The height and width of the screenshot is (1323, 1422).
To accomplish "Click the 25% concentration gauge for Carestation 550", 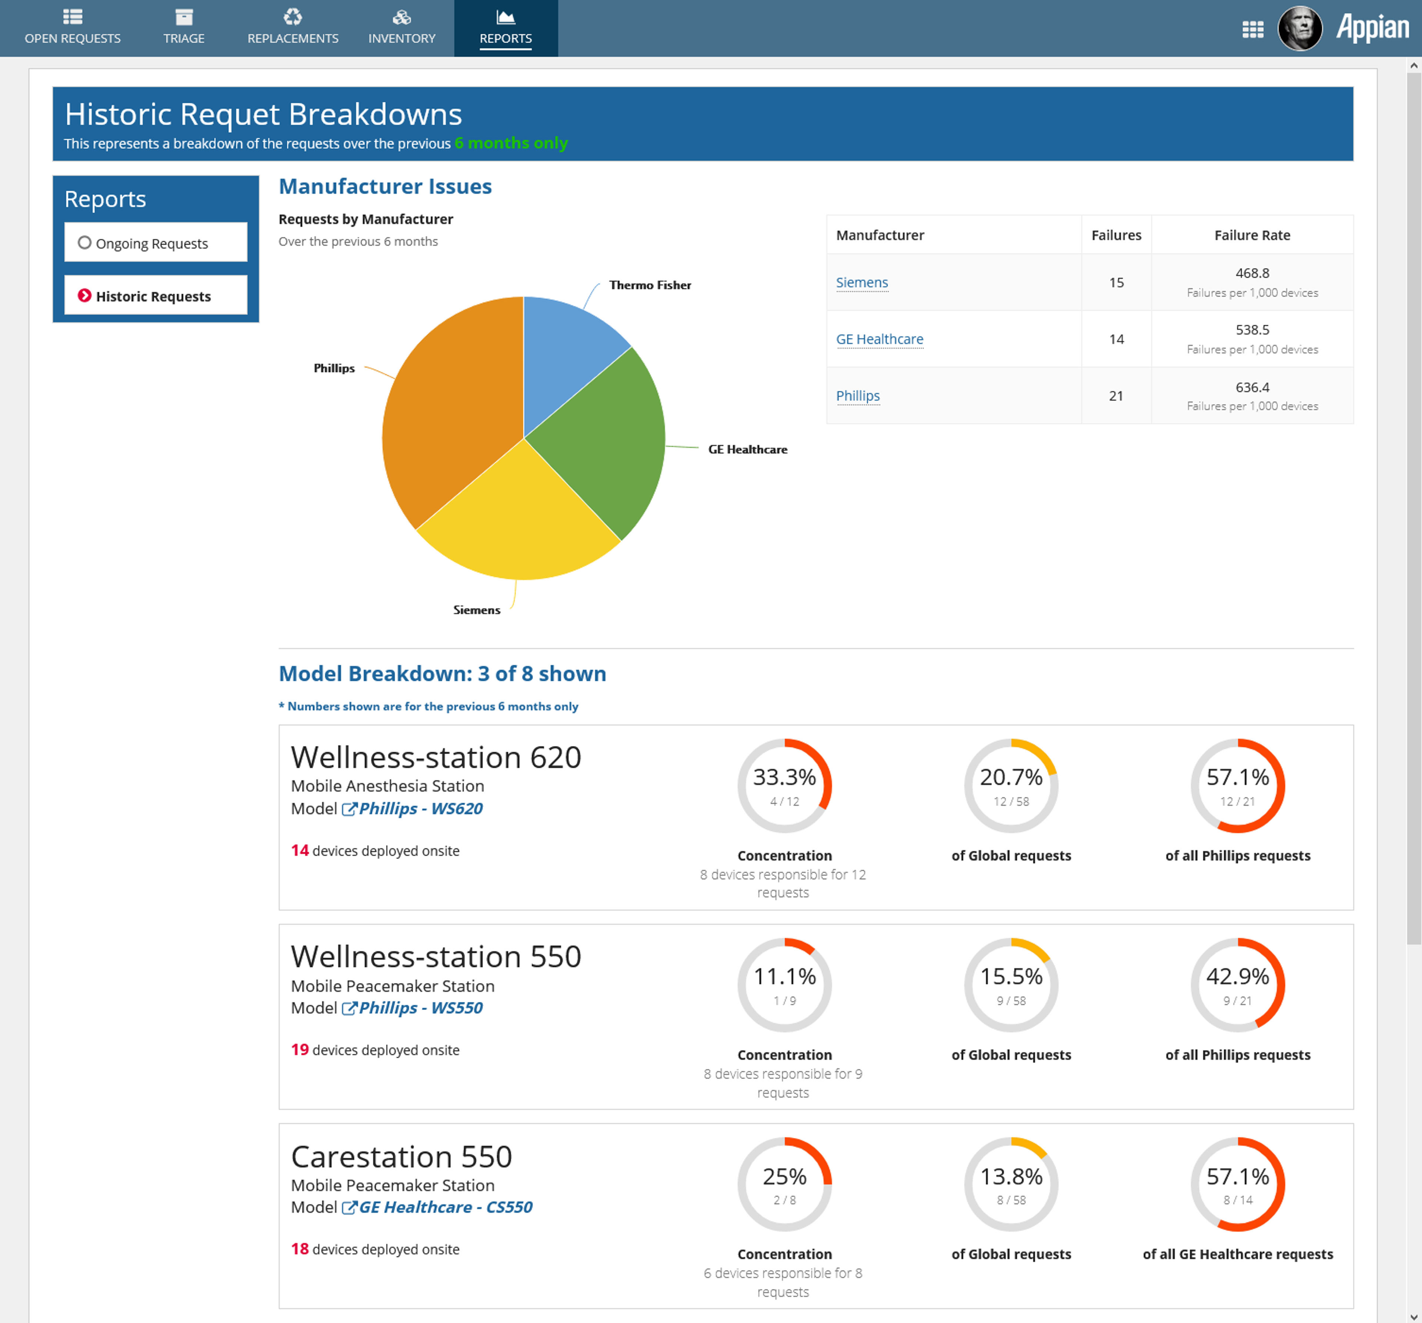I will [x=785, y=1184].
